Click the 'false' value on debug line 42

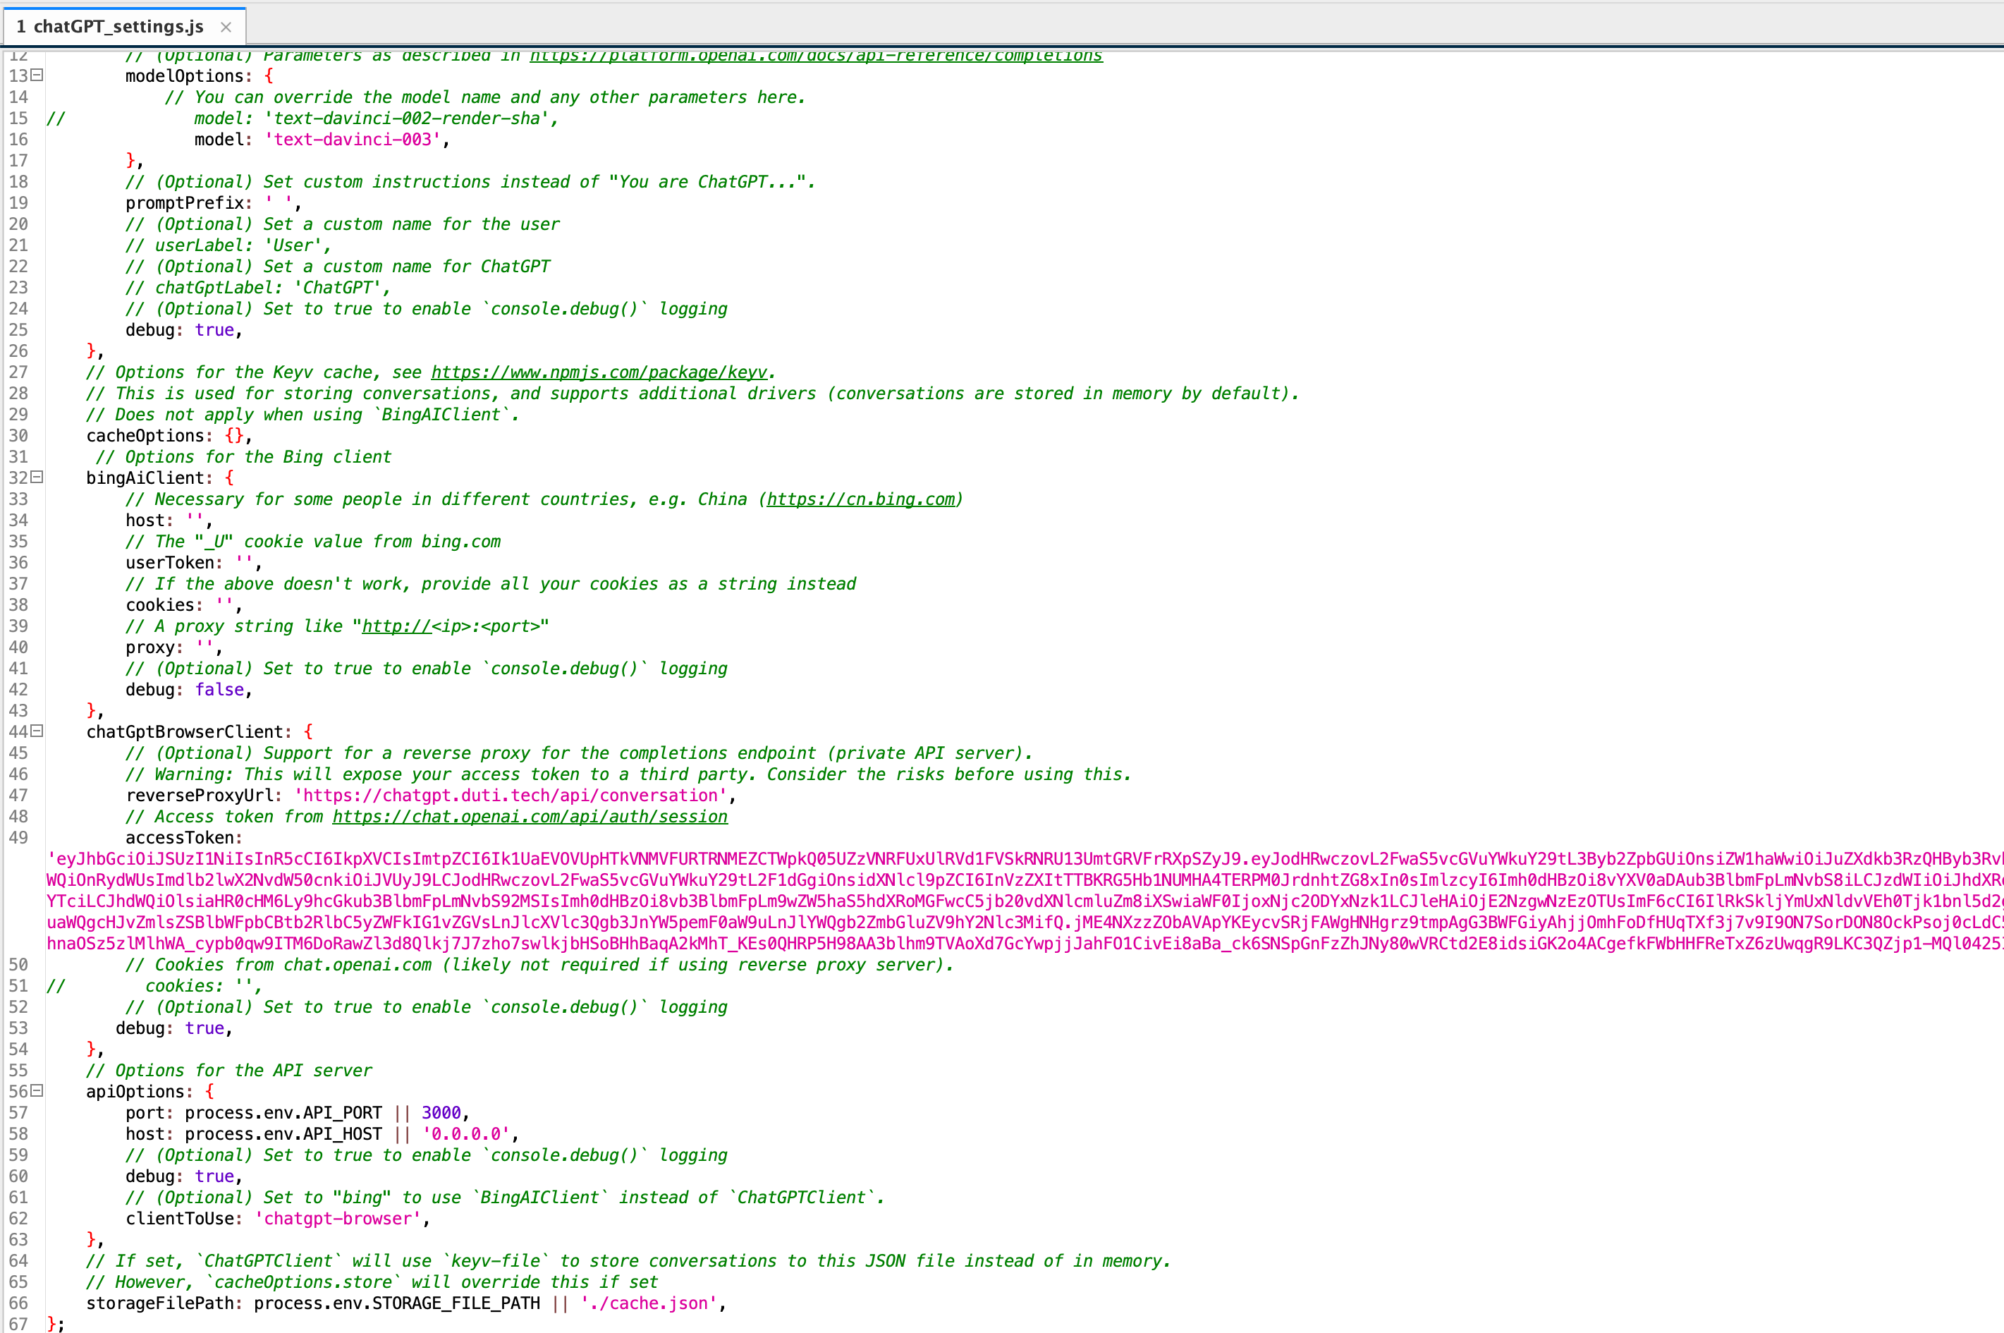click(x=219, y=690)
